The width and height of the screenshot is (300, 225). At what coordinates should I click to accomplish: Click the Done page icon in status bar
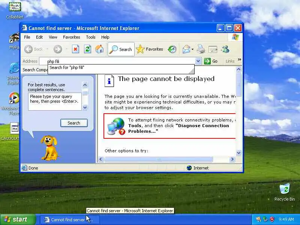(x=24, y=168)
